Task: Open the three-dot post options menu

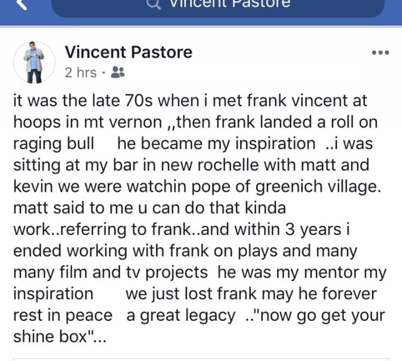Action: click(x=380, y=53)
